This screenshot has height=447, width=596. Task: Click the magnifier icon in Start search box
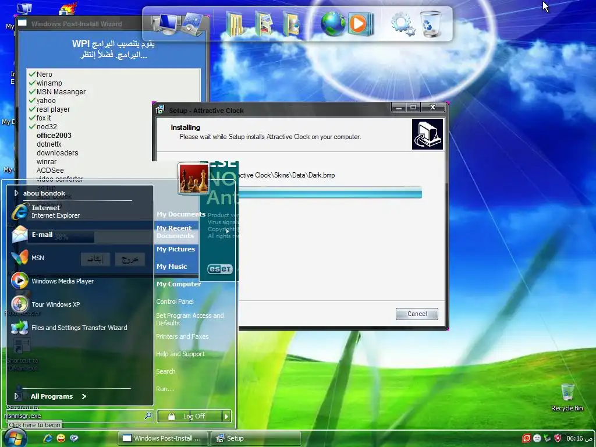click(x=148, y=416)
